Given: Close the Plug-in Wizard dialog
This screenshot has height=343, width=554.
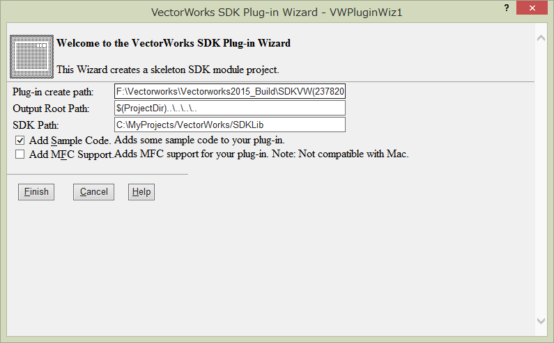Looking at the screenshot, I should pyautogui.click(x=532, y=8).
